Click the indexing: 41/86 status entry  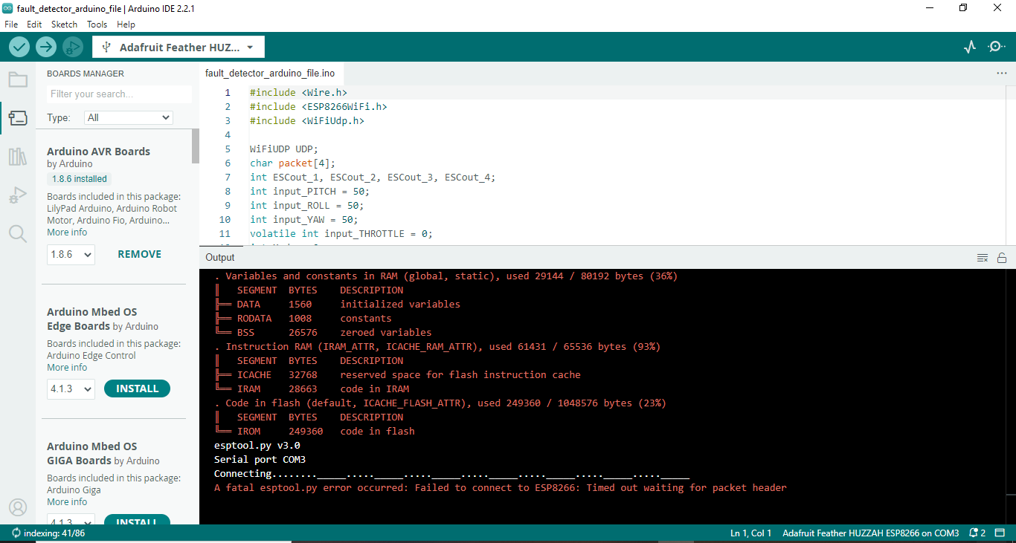point(48,533)
